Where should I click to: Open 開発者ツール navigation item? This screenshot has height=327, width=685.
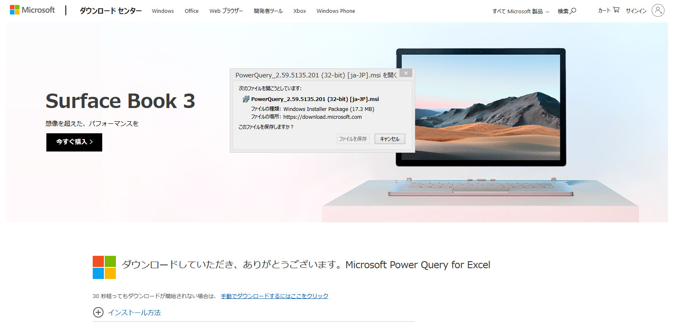[268, 11]
